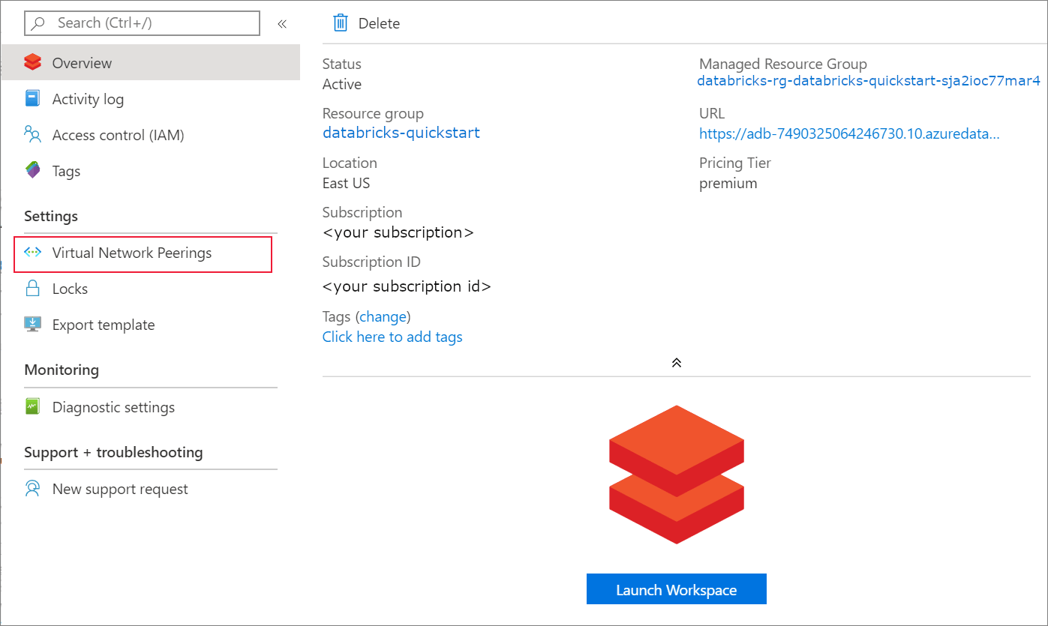Open the Locks settings

click(x=68, y=288)
